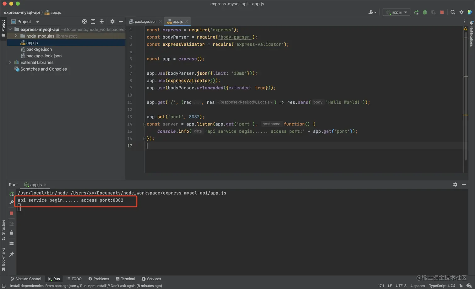Click Select Opened File locate icon

coord(84,21)
